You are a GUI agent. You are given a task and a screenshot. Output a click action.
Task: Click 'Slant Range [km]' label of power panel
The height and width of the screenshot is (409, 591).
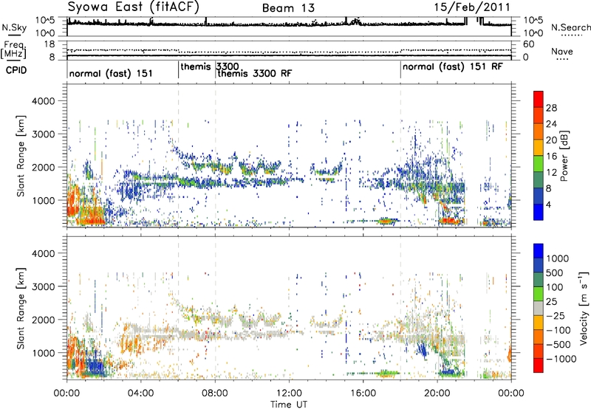[21, 156]
